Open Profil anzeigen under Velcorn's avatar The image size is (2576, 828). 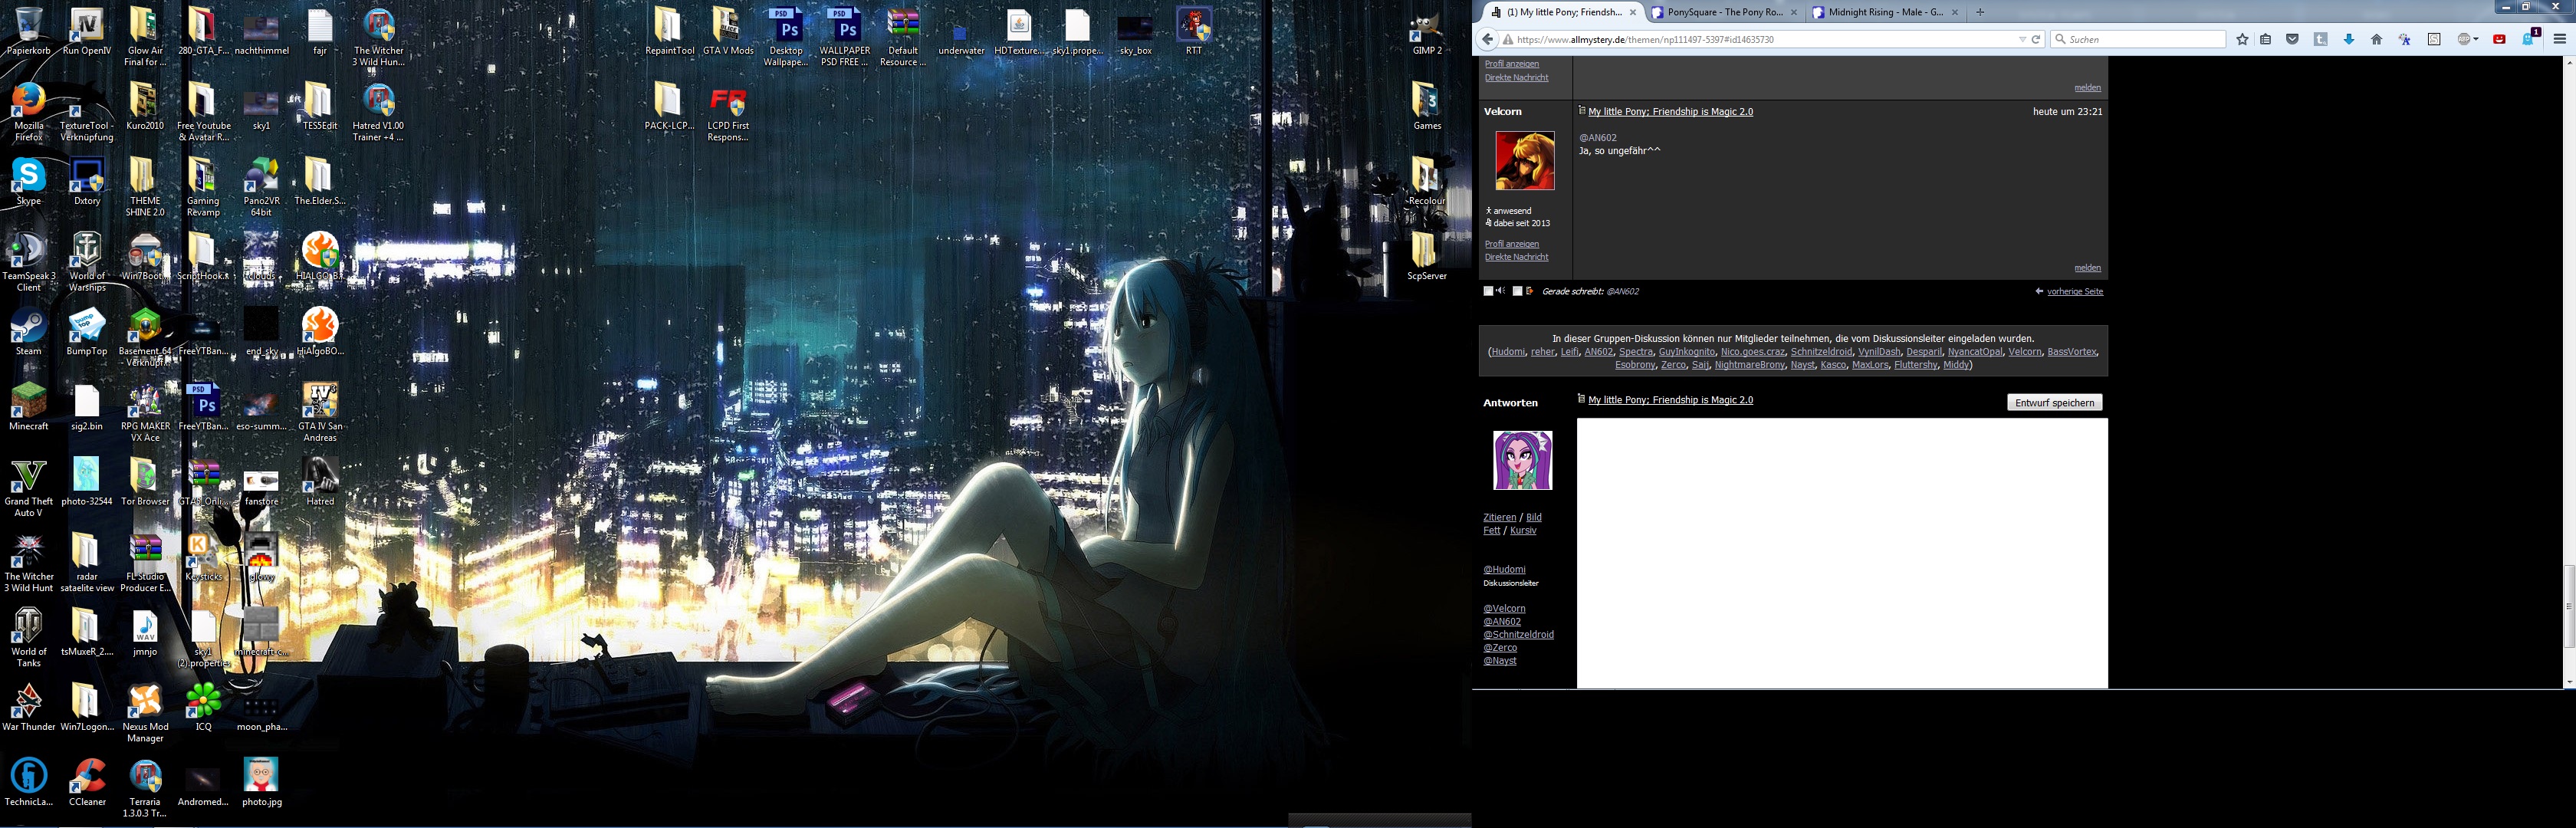tap(1511, 244)
